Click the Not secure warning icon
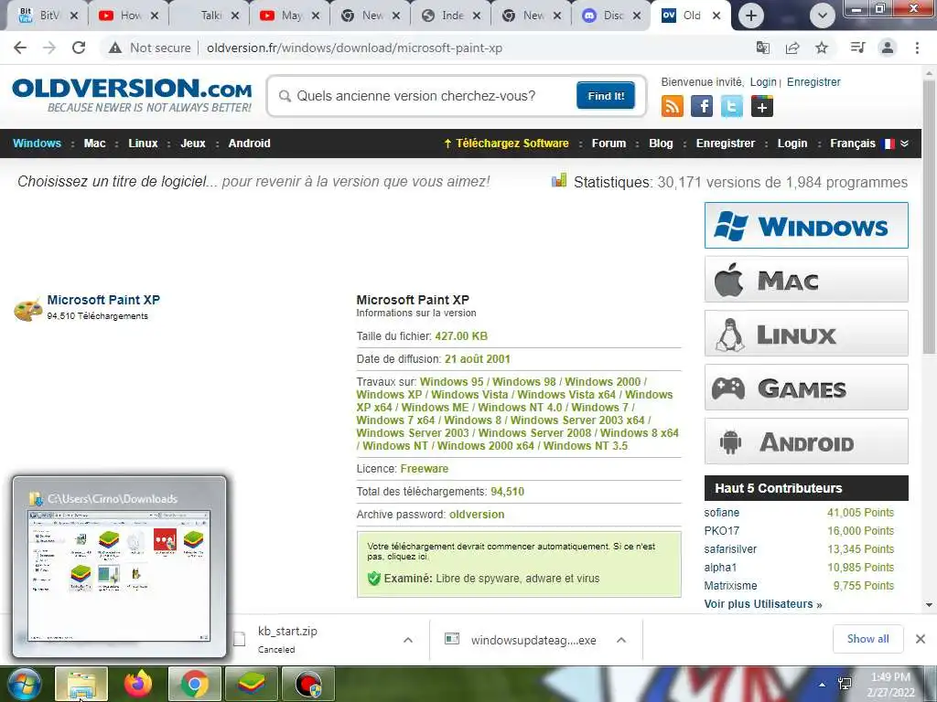The height and width of the screenshot is (702, 937). 115,48
